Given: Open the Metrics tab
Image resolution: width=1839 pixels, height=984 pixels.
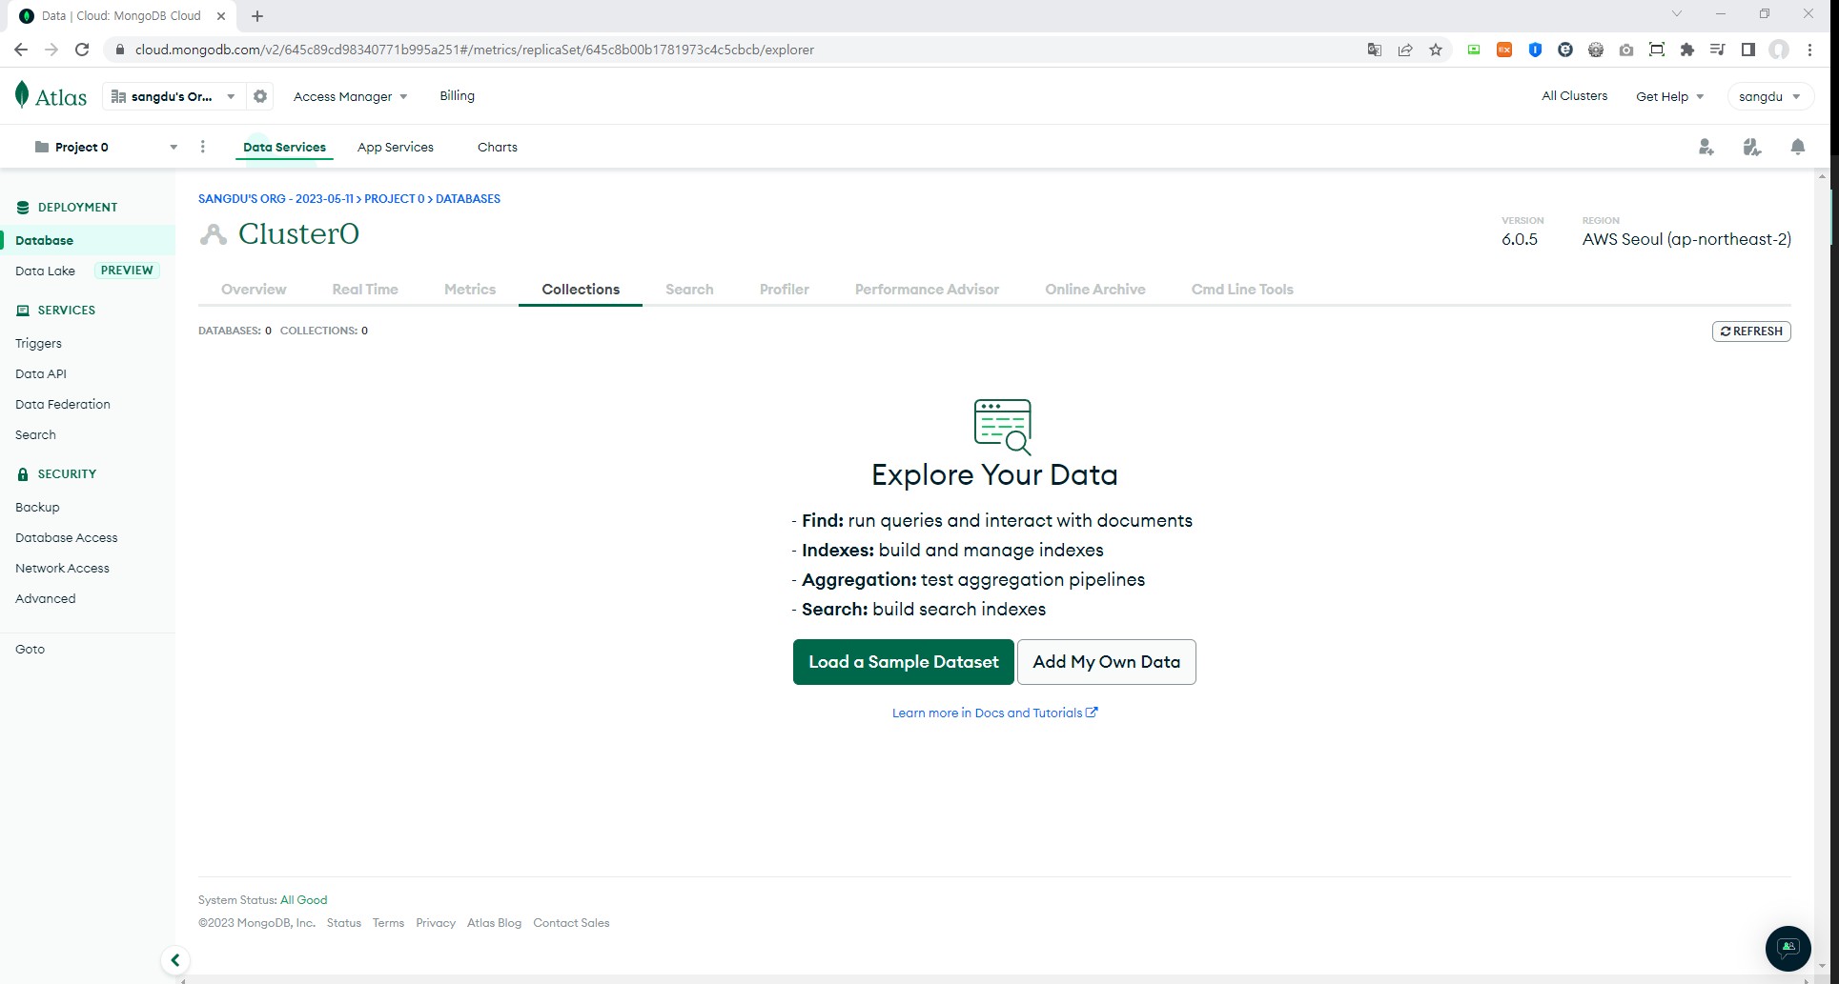Looking at the screenshot, I should tap(470, 290).
